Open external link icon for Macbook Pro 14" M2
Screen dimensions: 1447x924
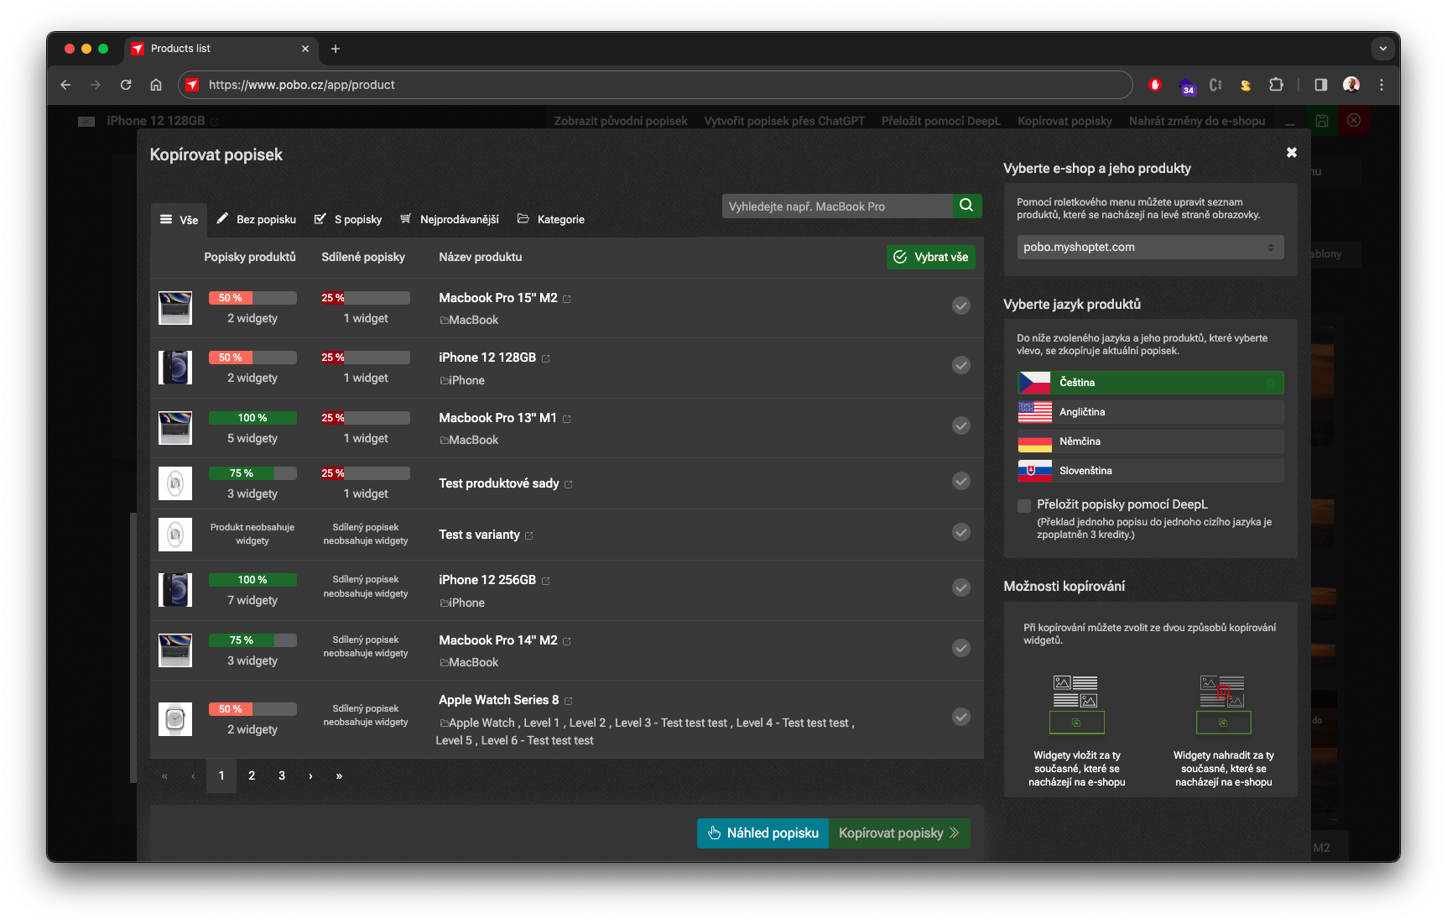point(567,641)
